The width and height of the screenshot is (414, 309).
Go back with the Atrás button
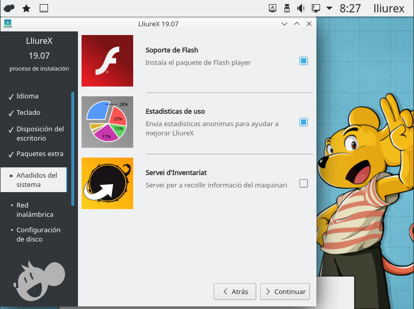click(235, 291)
